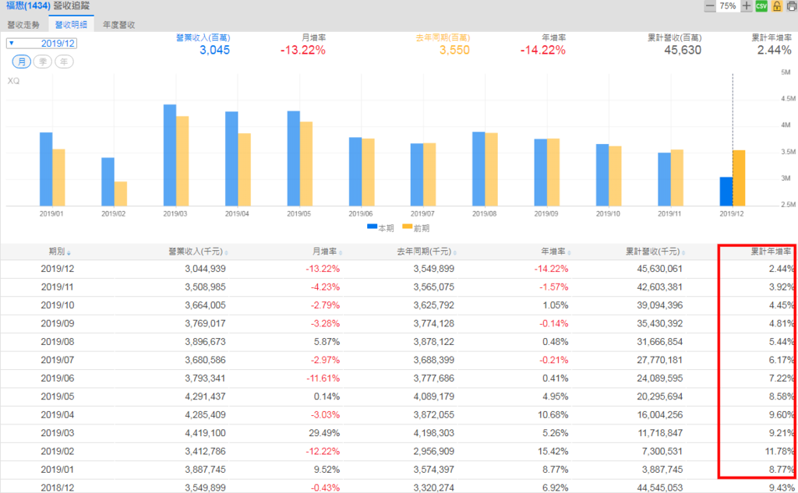Select the 2019/10 table row period cell
798x493 pixels.
[x=58, y=305]
